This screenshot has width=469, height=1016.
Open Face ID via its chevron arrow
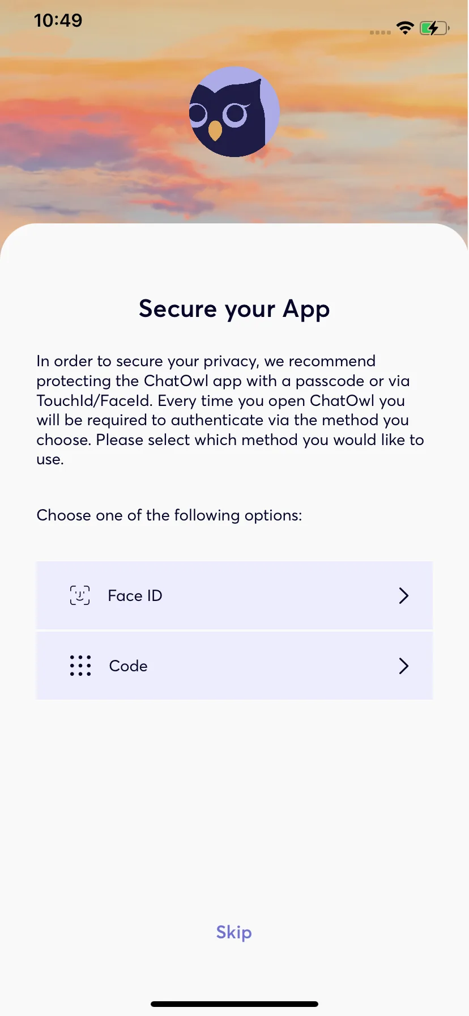click(x=403, y=595)
